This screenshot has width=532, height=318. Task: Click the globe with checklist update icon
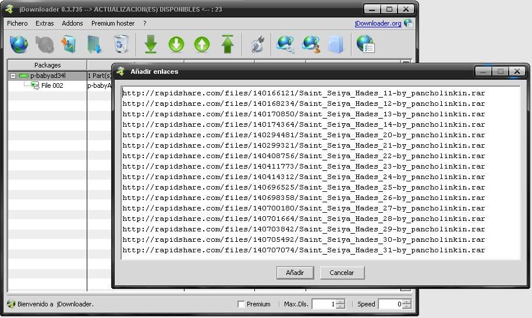point(366,44)
